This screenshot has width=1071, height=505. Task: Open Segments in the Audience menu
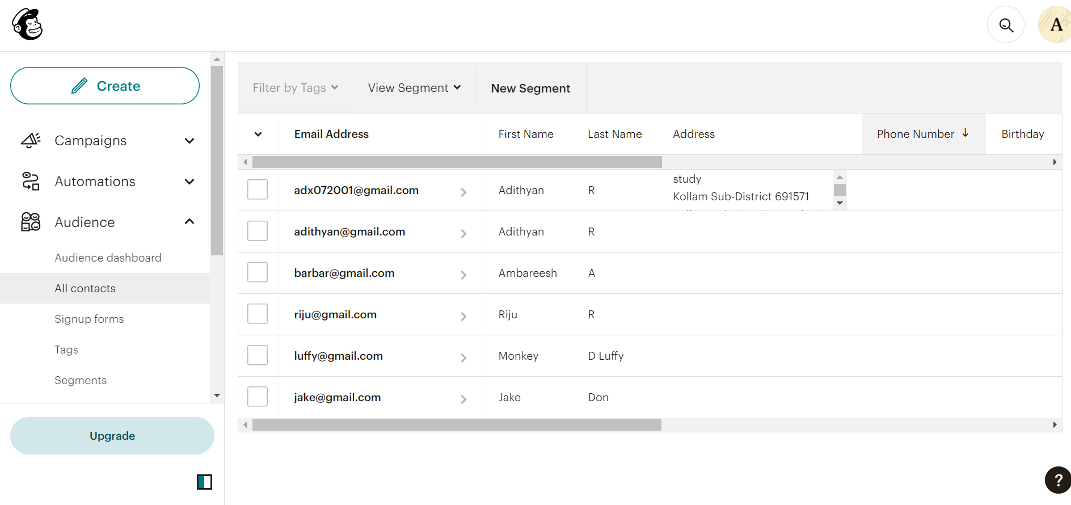click(x=81, y=380)
